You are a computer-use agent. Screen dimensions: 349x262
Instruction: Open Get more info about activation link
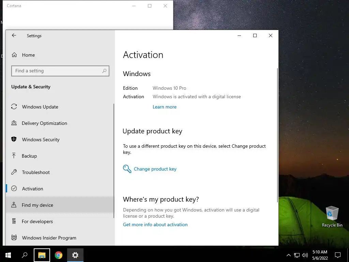point(155,224)
